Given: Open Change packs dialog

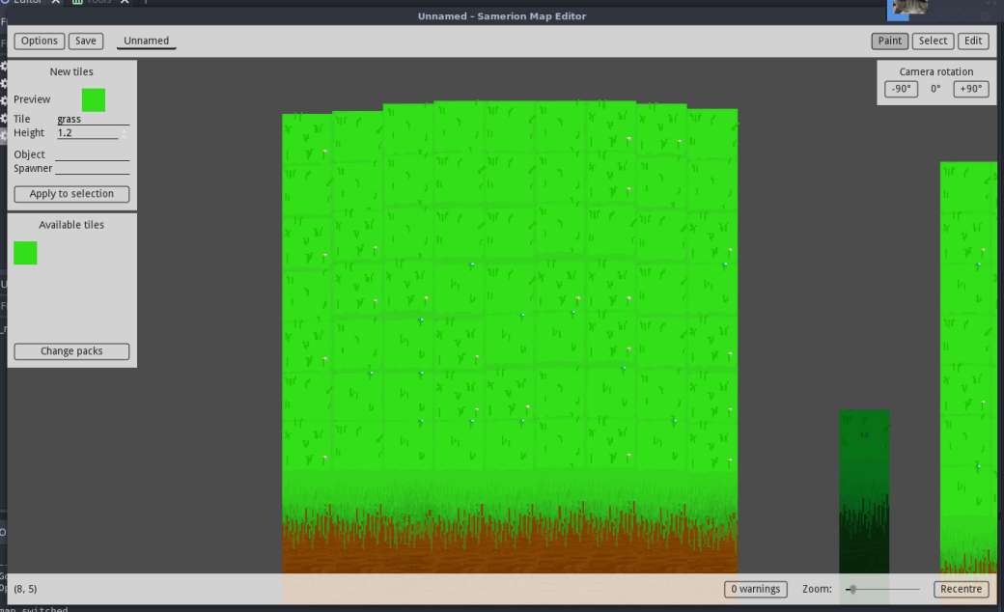Looking at the screenshot, I should pos(71,351).
